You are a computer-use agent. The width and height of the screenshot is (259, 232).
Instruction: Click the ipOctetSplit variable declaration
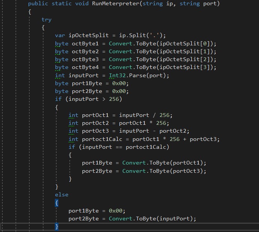click(x=89, y=35)
